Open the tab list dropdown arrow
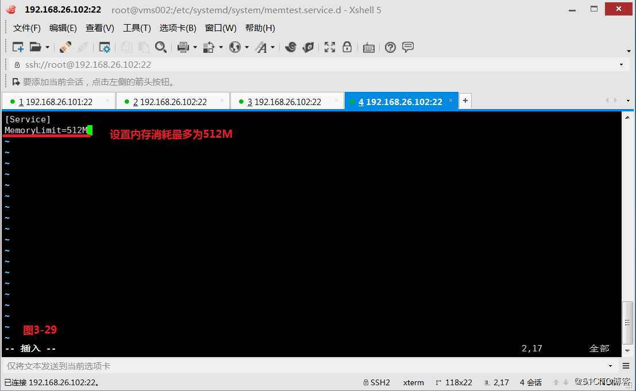 pyautogui.click(x=629, y=101)
